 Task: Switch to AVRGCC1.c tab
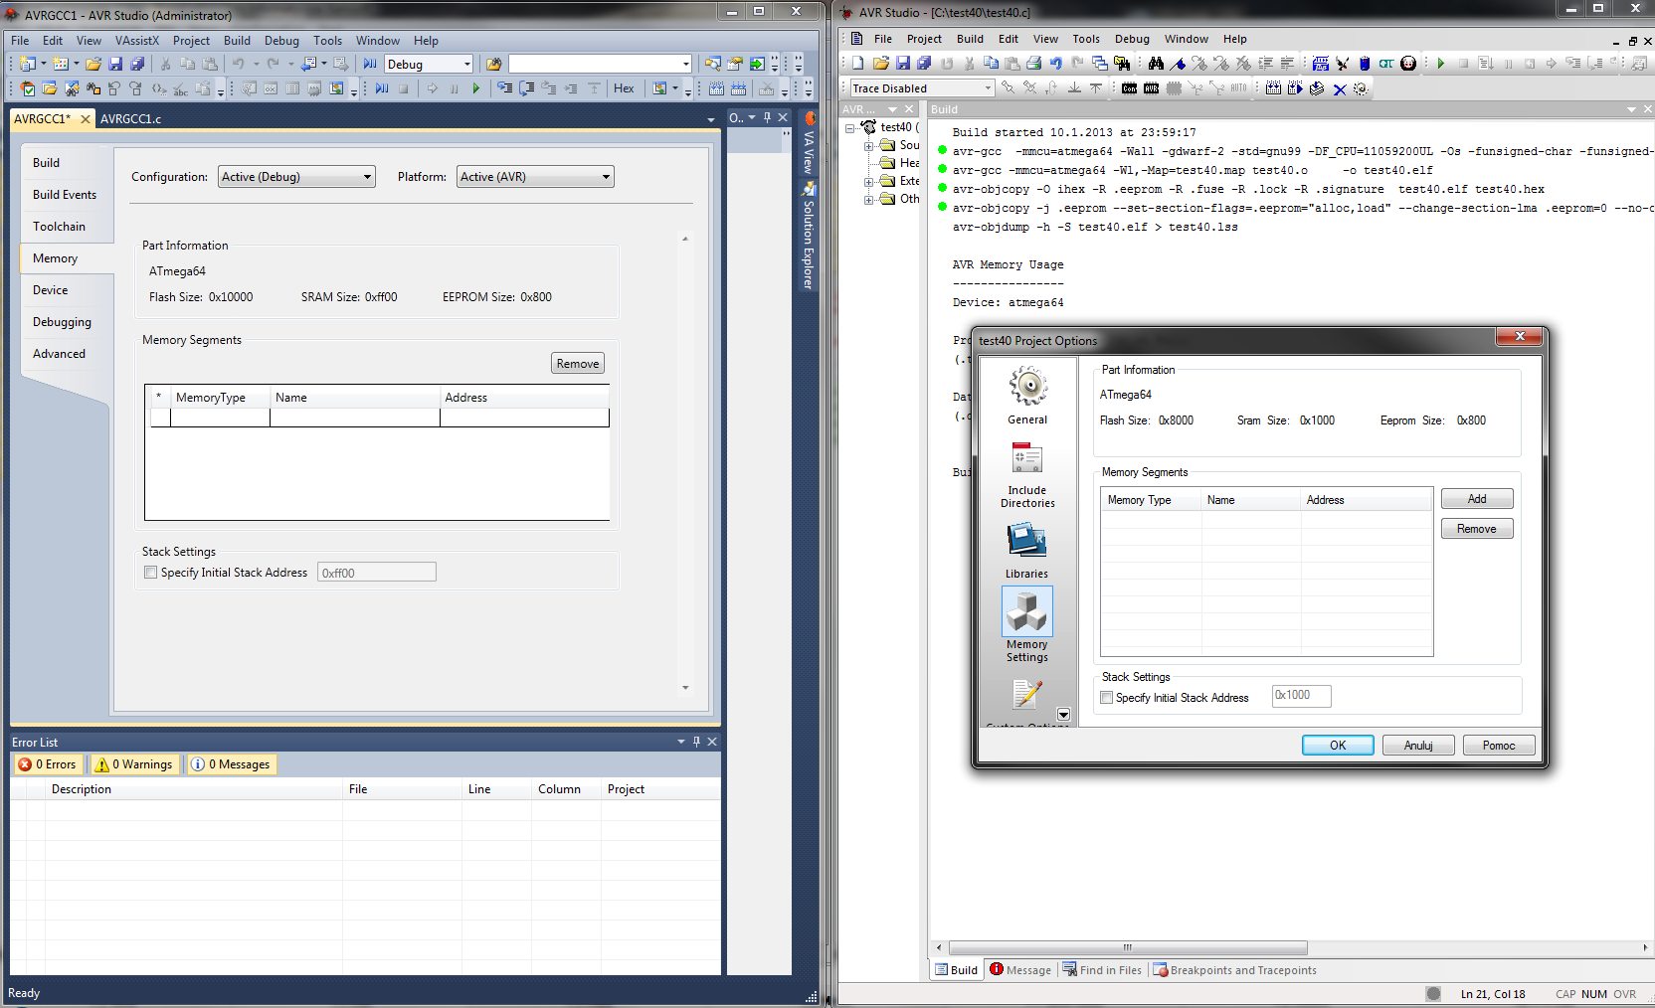(x=130, y=119)
